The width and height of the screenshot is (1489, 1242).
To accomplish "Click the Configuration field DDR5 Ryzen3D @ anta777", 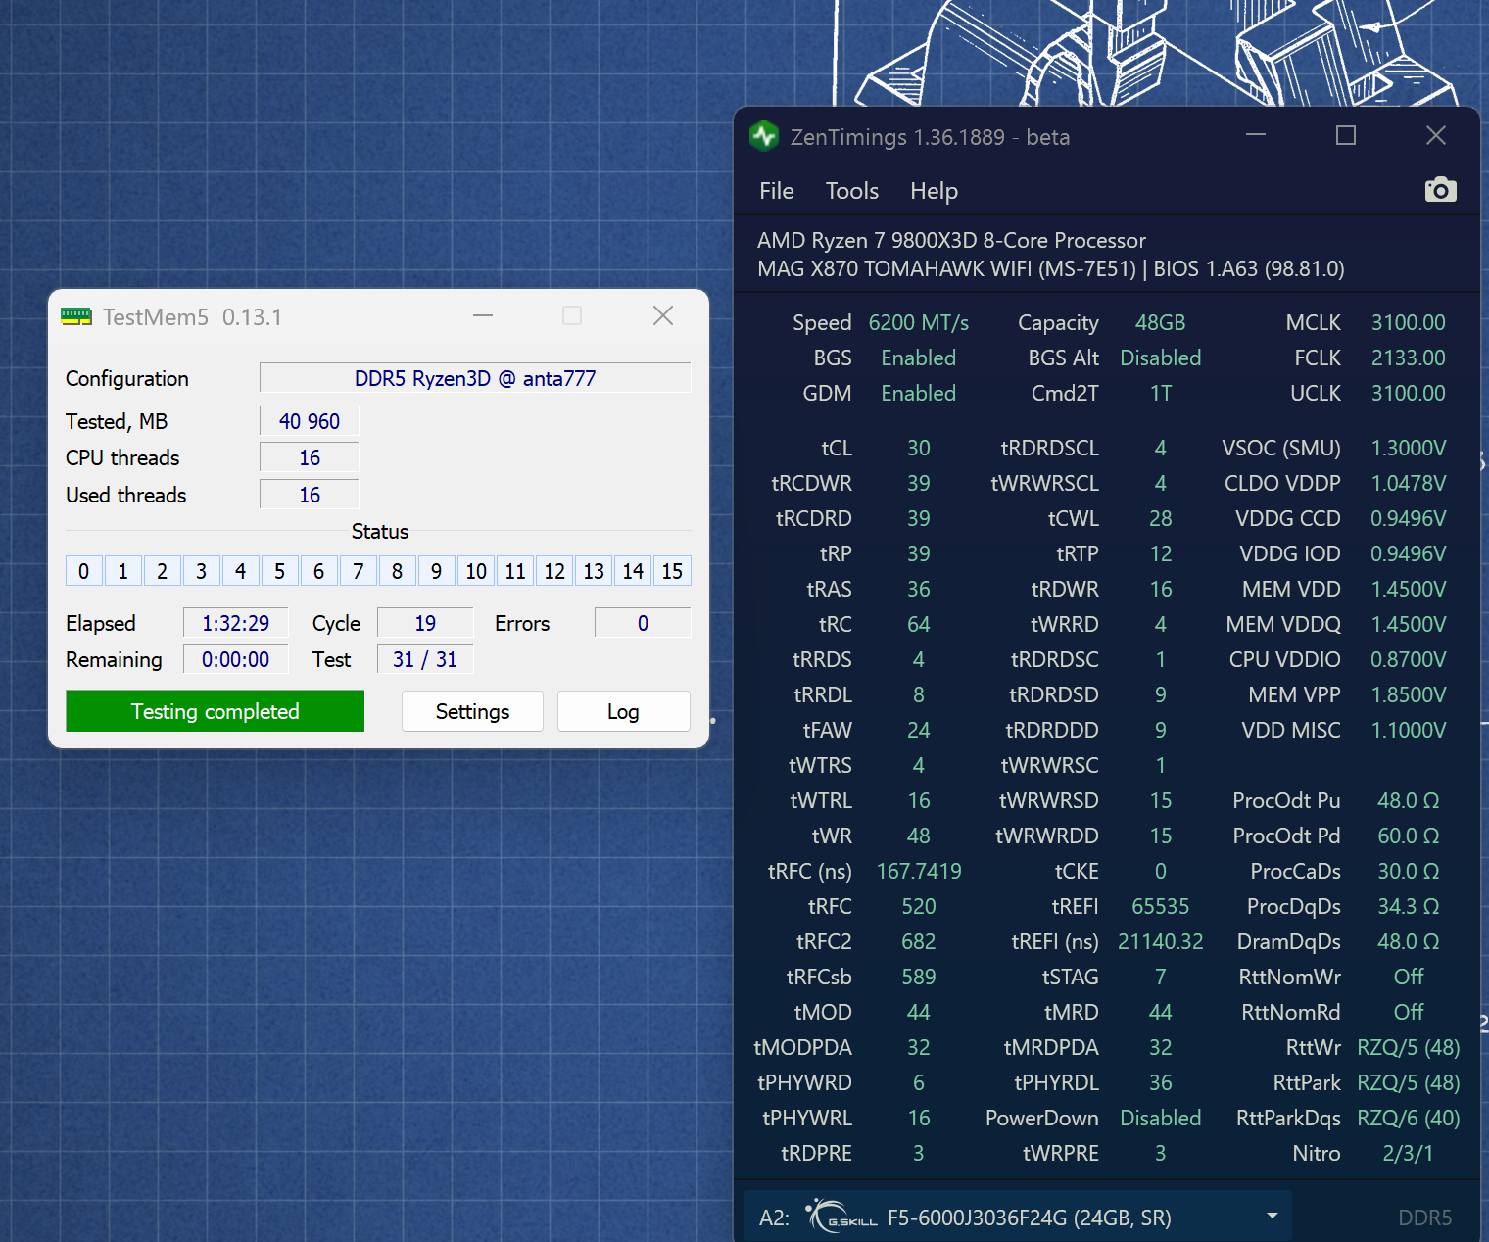I will coord(475,378).
